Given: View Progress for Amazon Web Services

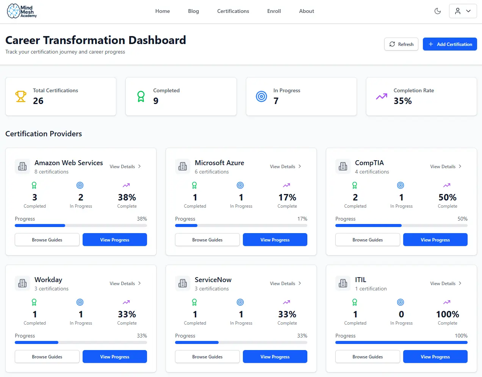Looking at the screenshot, I should [115, 240].
